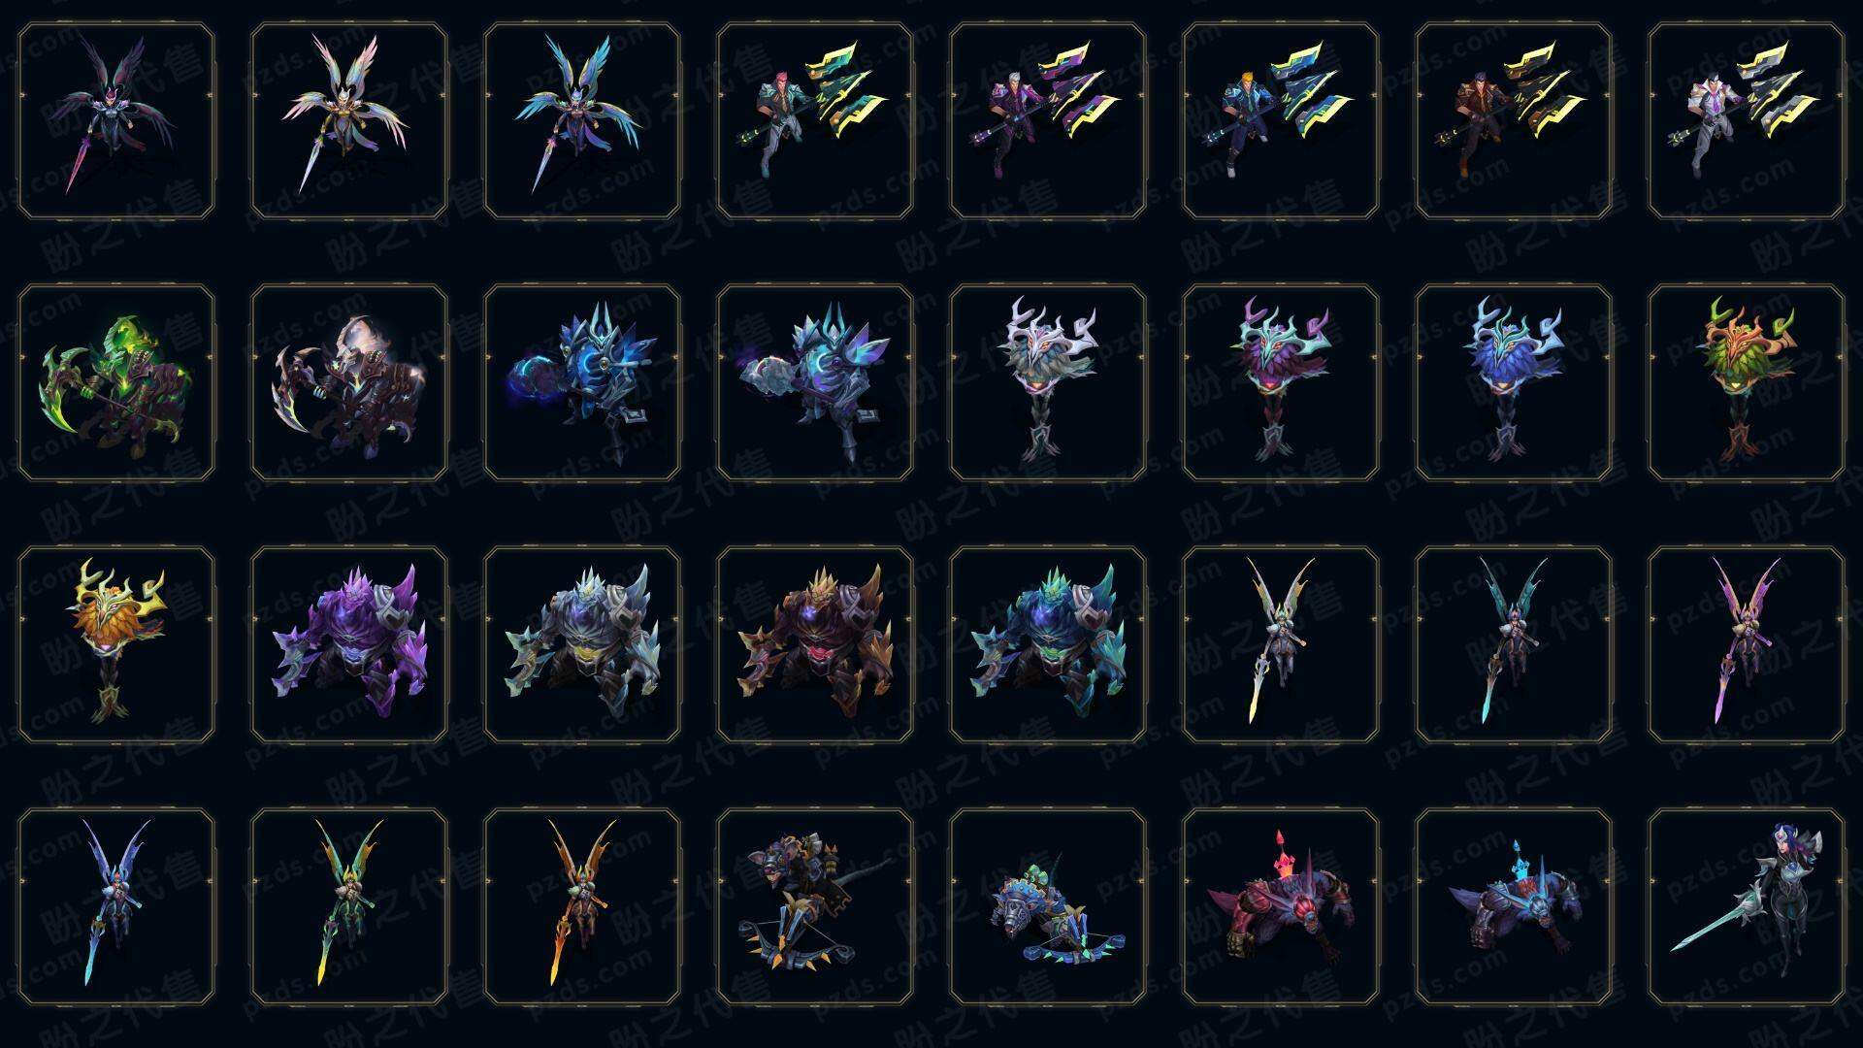Select the blue crouching rat crossbow chroma
The height and width of the screenshot is (1048, 1863).
[1048, 906]
